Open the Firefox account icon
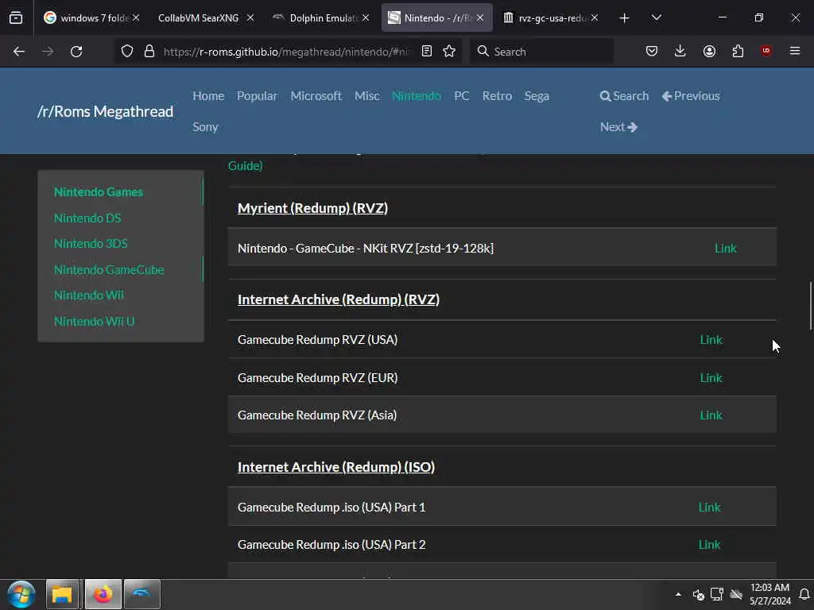The image size is (814, 610). pos(709,51)
